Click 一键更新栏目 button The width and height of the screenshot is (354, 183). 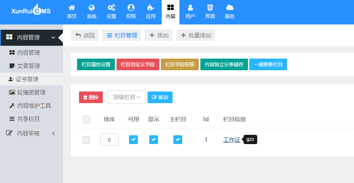tap(268, 65)
